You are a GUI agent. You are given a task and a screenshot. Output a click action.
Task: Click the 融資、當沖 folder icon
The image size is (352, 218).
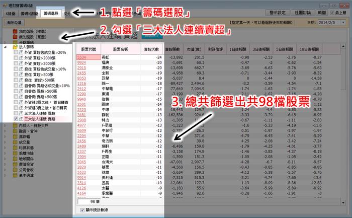(15, 131)
